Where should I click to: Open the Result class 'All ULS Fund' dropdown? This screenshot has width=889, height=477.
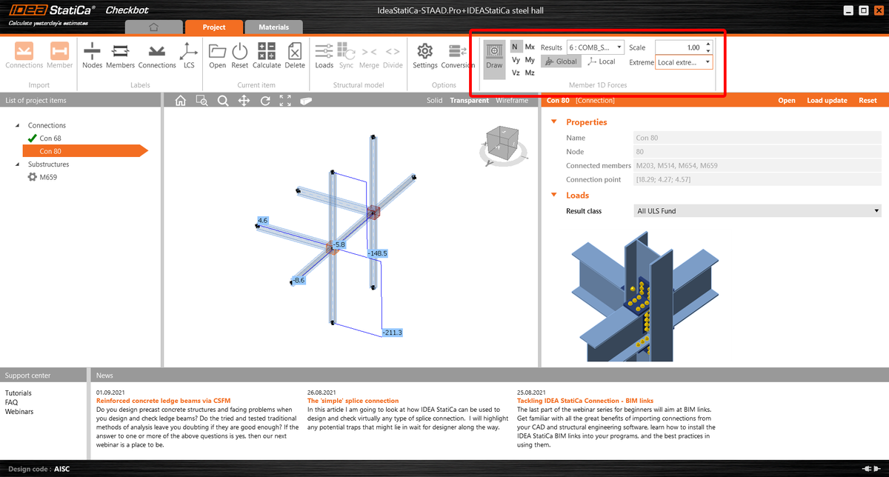pyautogui.click(x=876, y=210)
